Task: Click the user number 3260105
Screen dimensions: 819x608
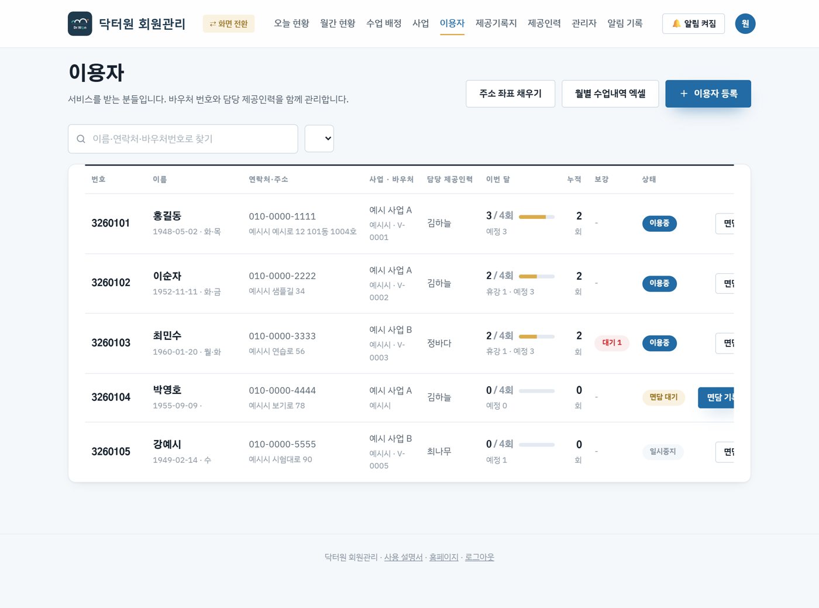Action: point(111,452)
